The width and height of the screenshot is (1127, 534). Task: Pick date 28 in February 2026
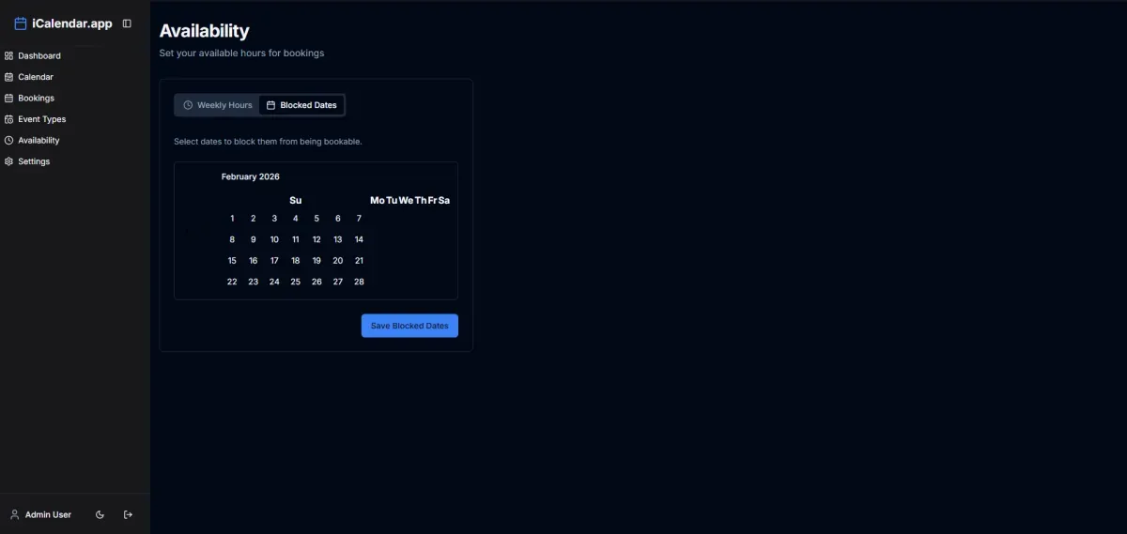tap(359, 282)
